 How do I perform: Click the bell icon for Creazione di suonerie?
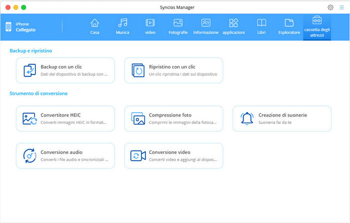247,118
